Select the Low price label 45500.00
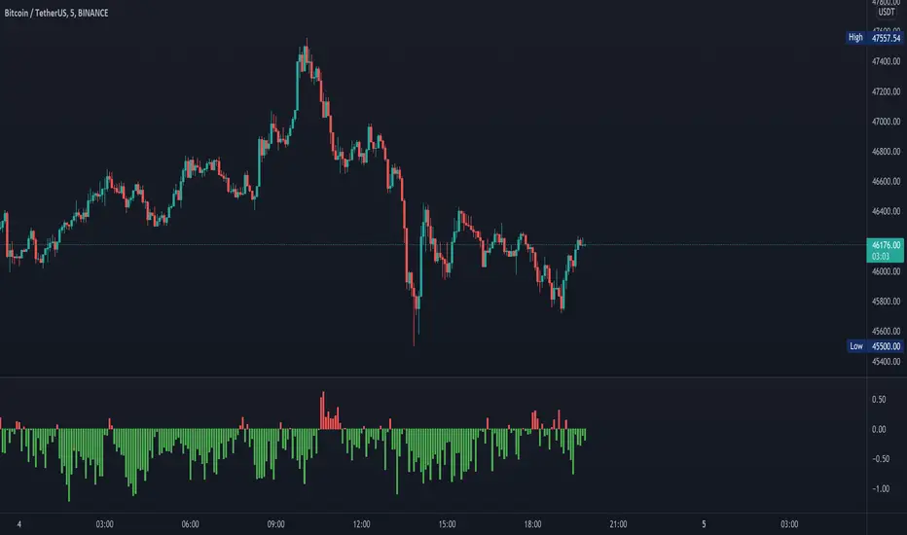This screenshot has height=535, width=907. [x=885, y=346]
